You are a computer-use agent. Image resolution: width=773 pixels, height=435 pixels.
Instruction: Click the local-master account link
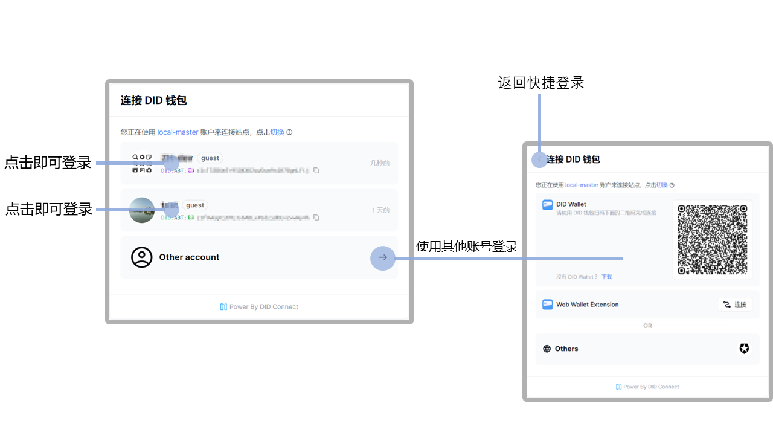[x=177, y=132]
